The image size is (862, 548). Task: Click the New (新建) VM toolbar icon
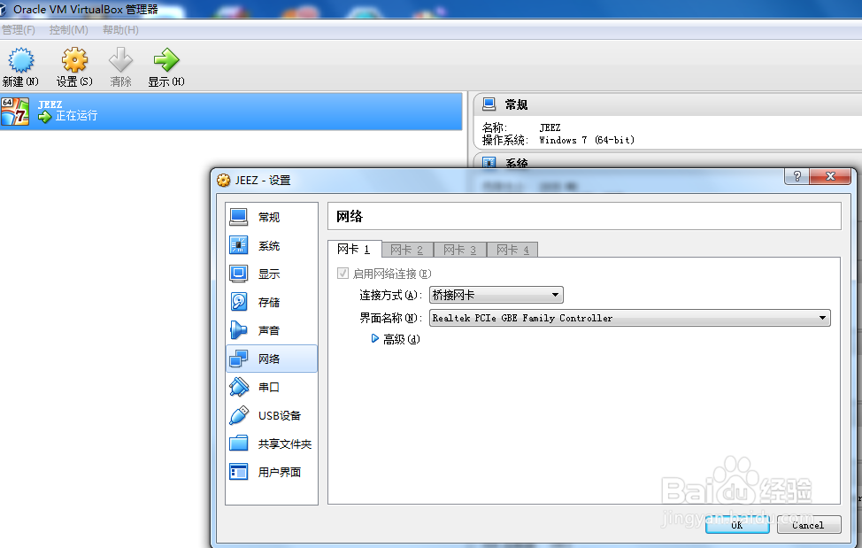click(x=21, y=60)
